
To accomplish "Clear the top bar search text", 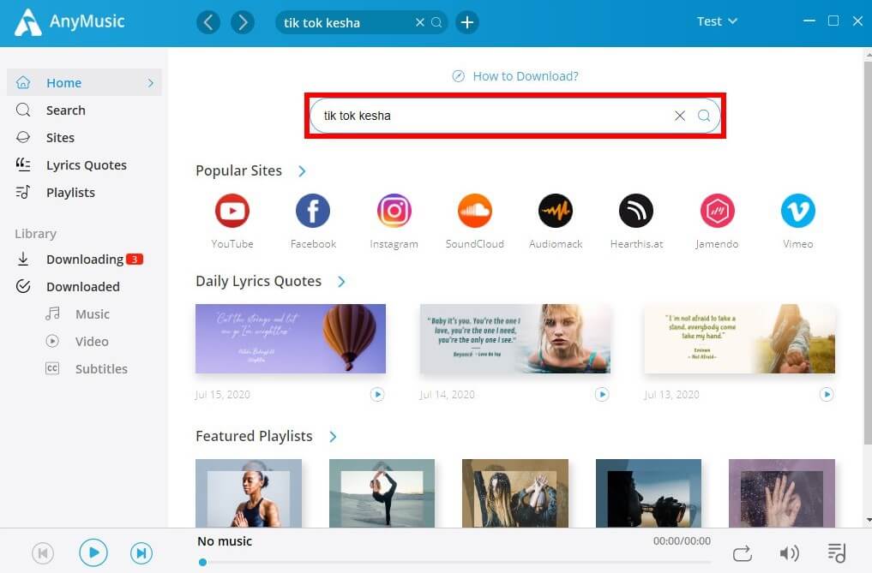I will [420, 22].
